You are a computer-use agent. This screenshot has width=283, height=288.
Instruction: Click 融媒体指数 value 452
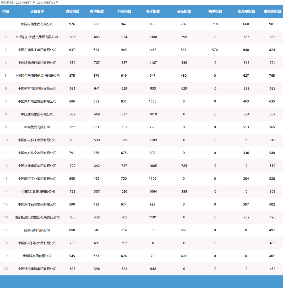pos(272,269)
